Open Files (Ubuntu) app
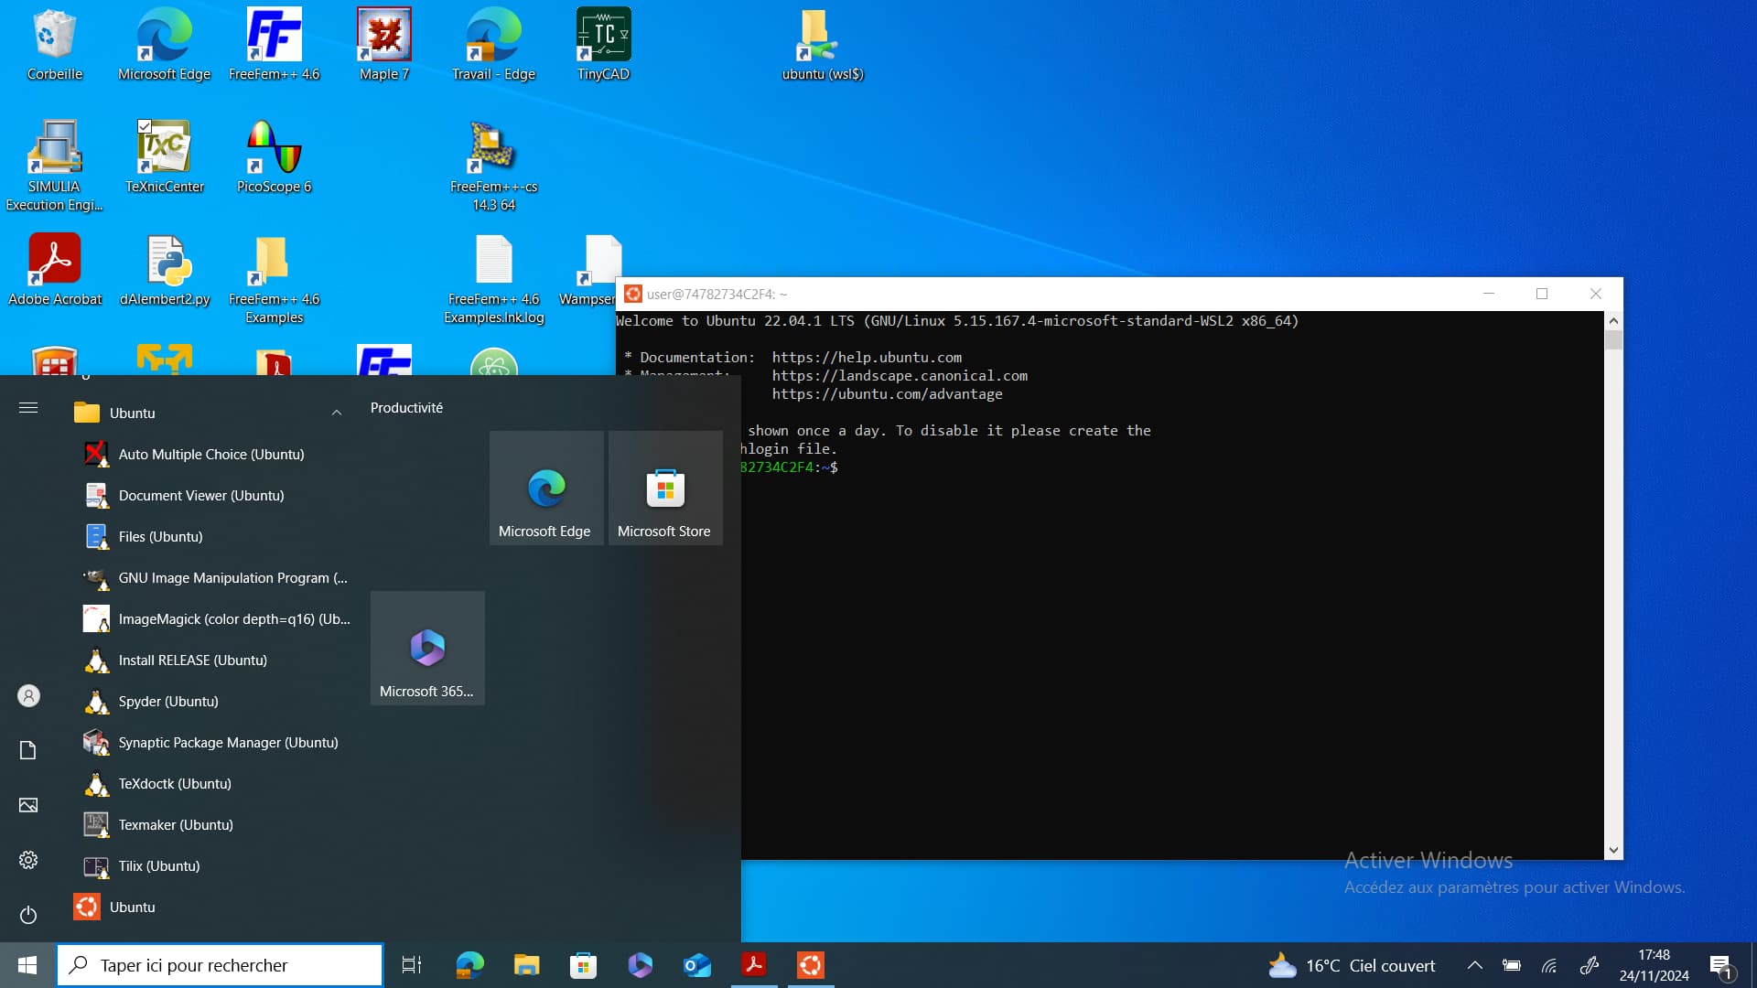Image resolution: width=1757 pixels, height=988 pixels. coord(210,537)
